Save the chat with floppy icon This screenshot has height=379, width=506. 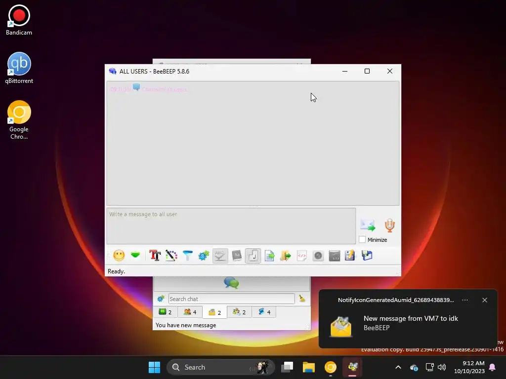(367, 256)
